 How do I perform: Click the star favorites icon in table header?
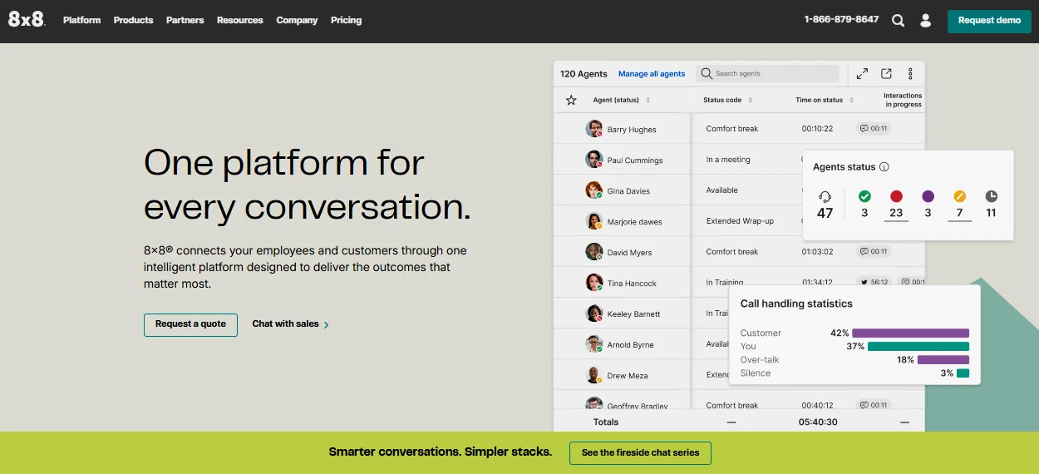pyautogui.click(x=571, y=100)
